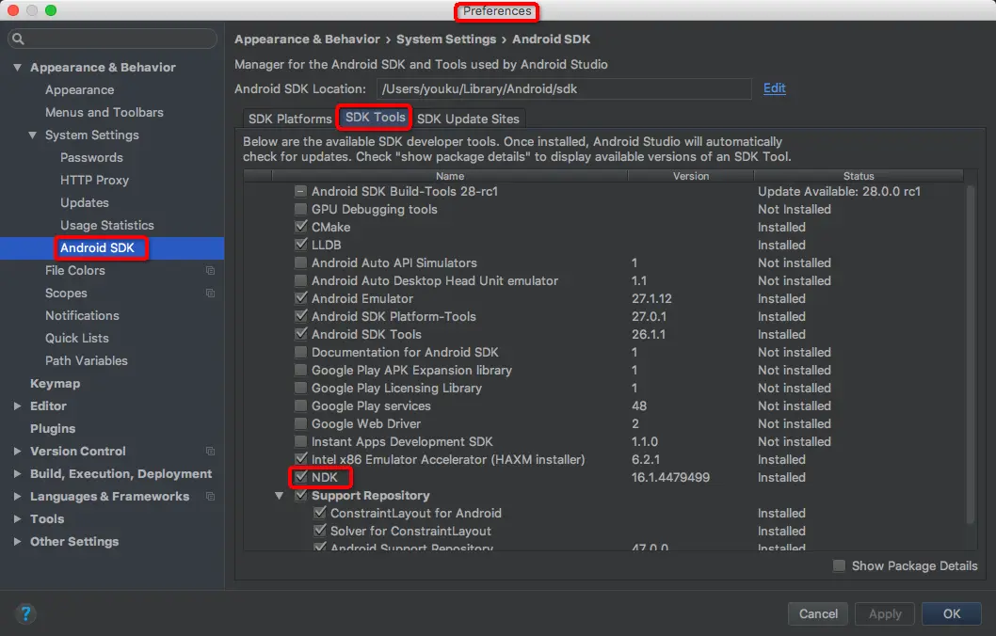996x636 pixels.
Task: Open the Updates settings page
Action: (x=85, y=203)
